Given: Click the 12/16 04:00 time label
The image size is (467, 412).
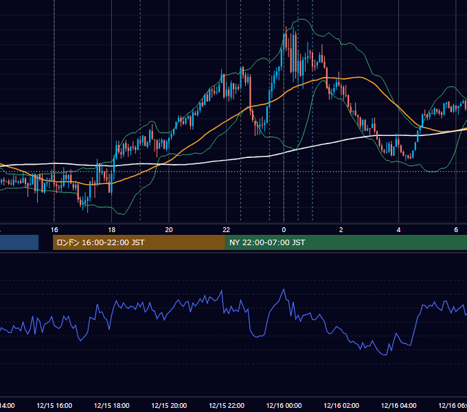Looking at the screenshot, I should [399, 405].
